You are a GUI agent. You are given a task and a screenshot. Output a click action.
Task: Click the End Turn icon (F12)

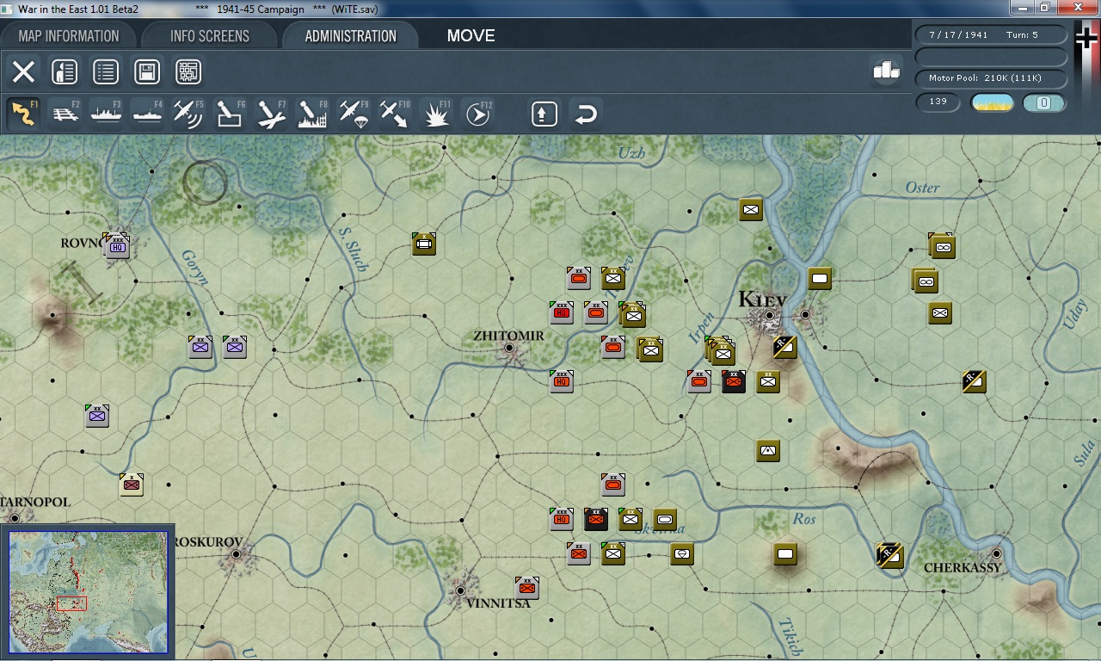click(477, 114)
